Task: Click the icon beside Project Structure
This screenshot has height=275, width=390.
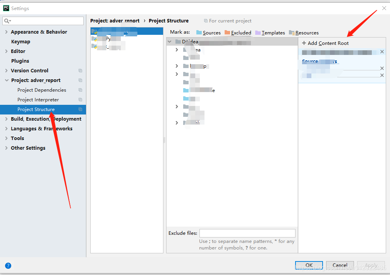Action: [80, 109]
